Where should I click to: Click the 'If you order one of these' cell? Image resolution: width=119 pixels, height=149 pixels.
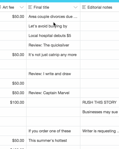coord(53,131)
